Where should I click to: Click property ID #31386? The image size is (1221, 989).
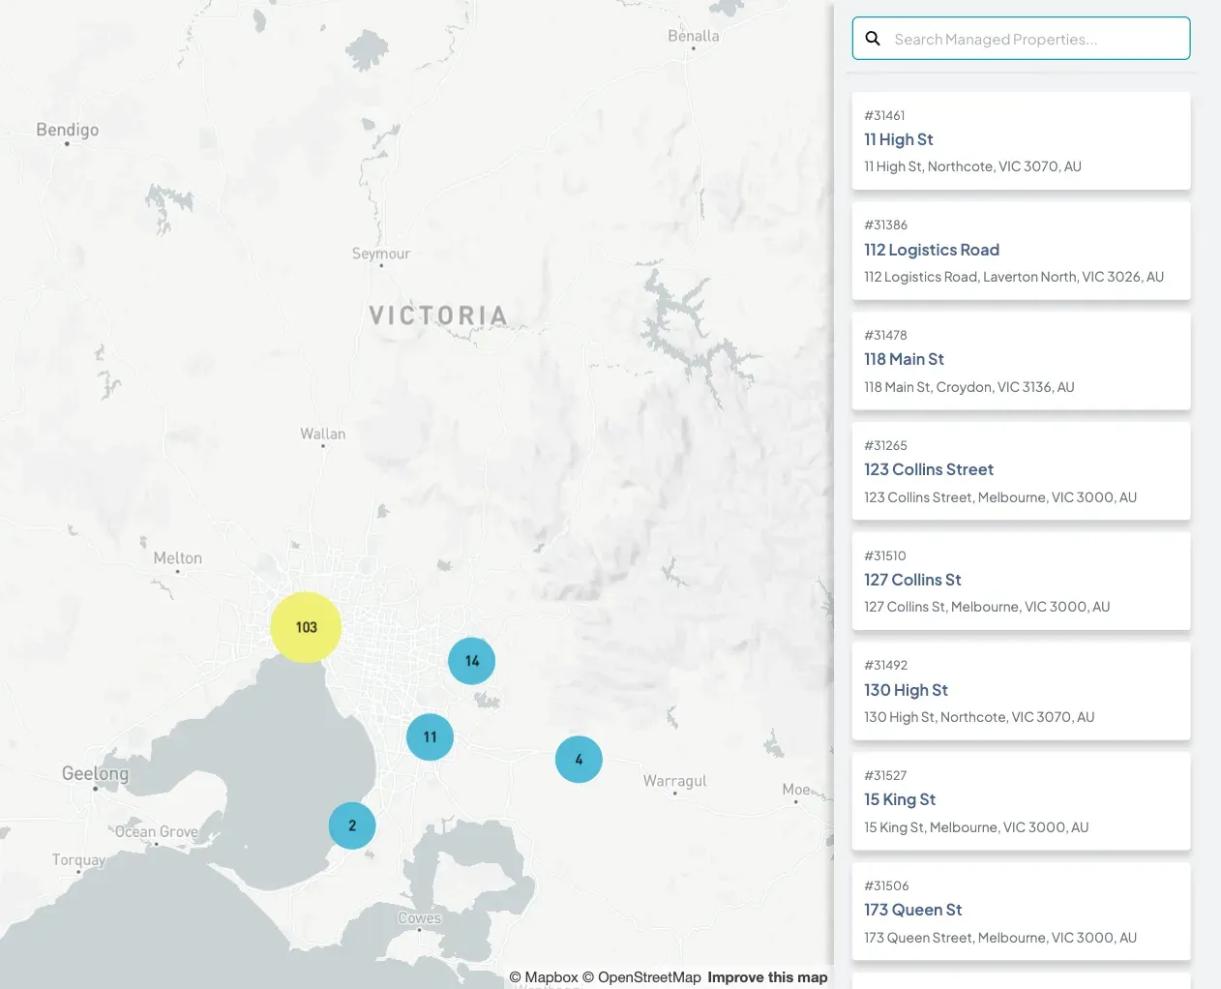pos(885,225)
